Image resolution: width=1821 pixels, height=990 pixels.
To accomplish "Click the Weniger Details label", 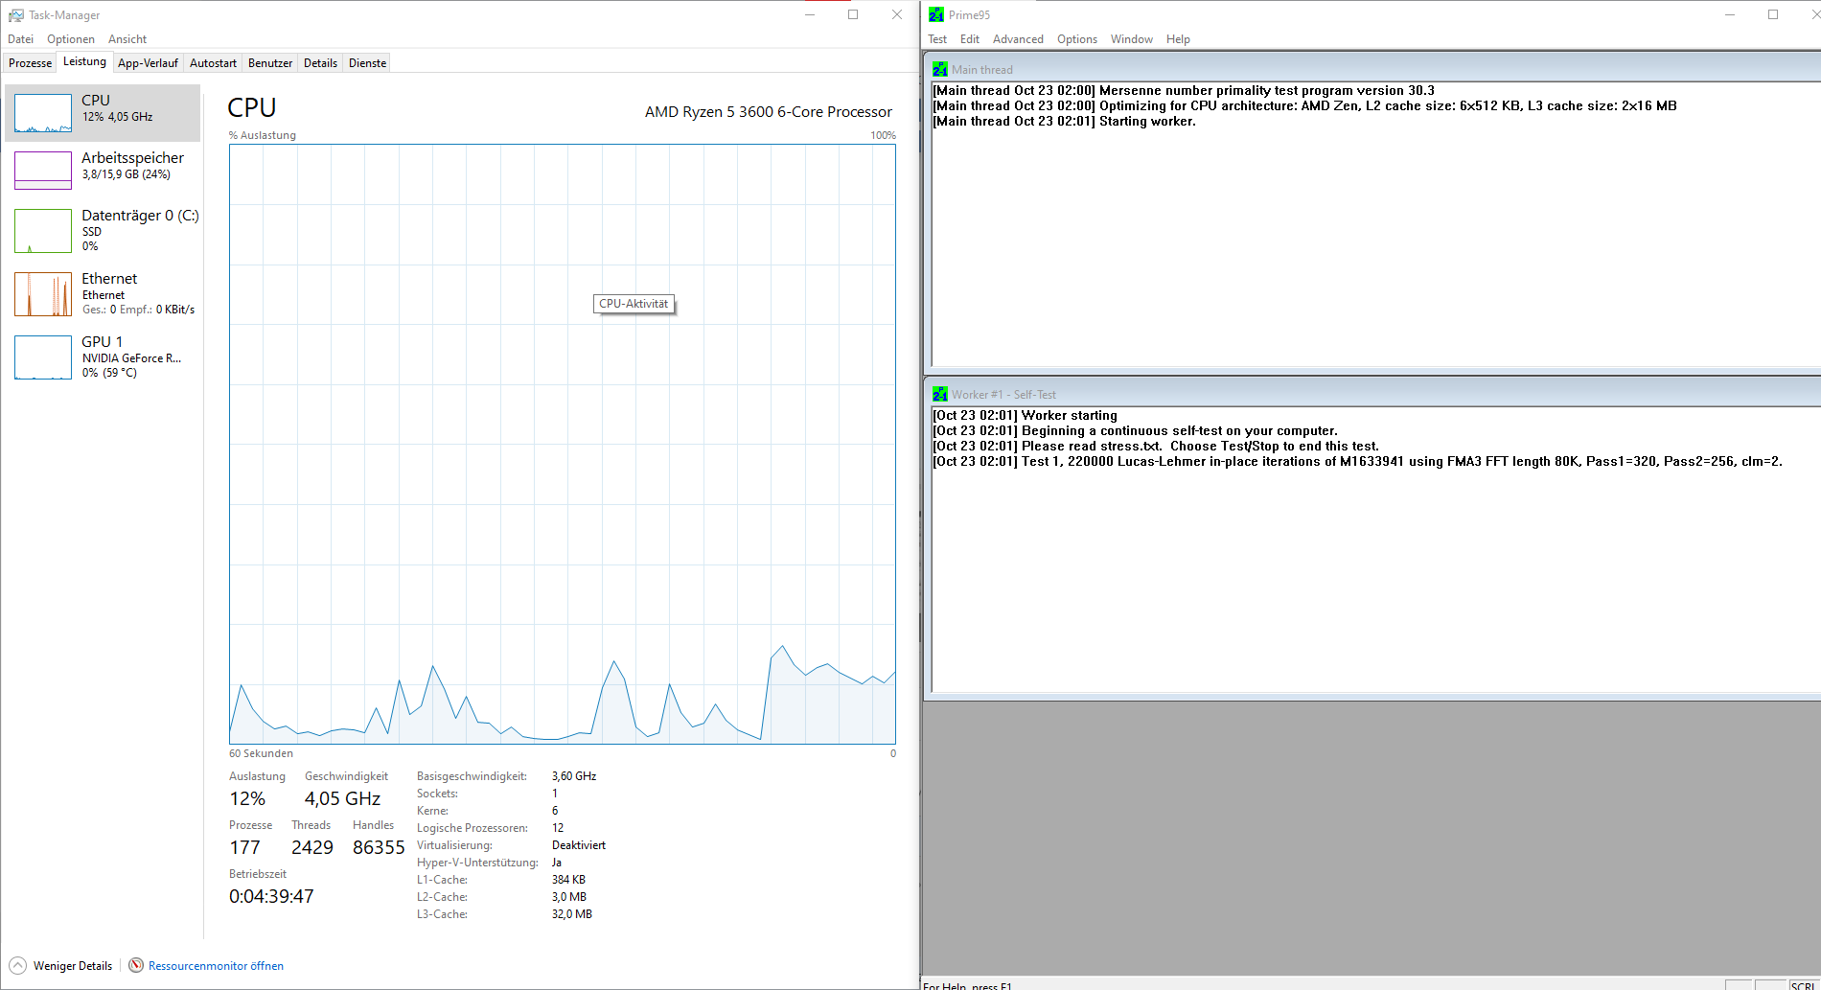I will (73, 966).
